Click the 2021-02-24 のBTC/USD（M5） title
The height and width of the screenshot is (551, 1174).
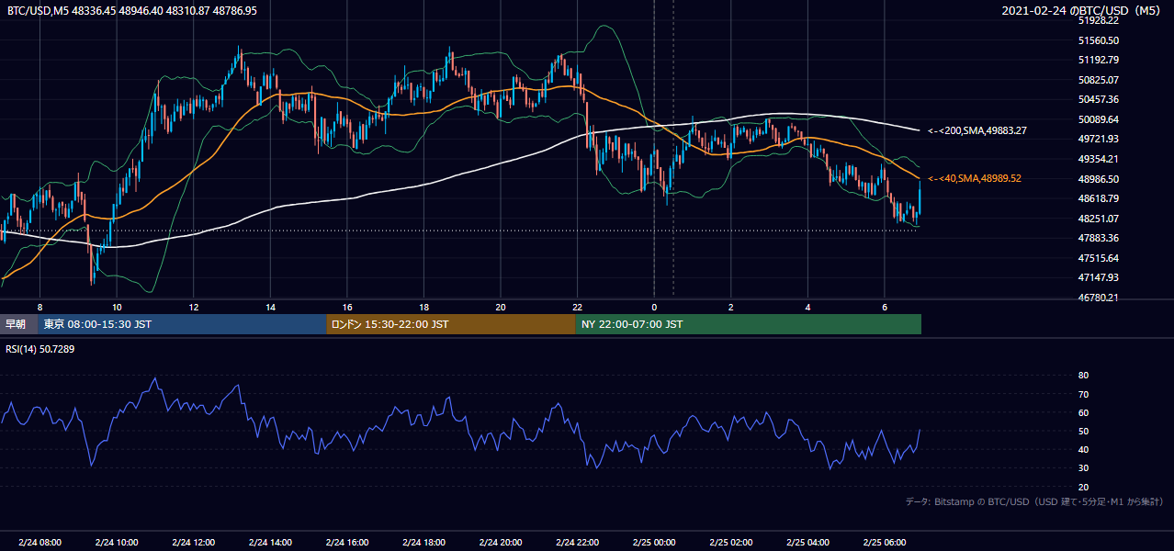click(x=1082, y=11)
